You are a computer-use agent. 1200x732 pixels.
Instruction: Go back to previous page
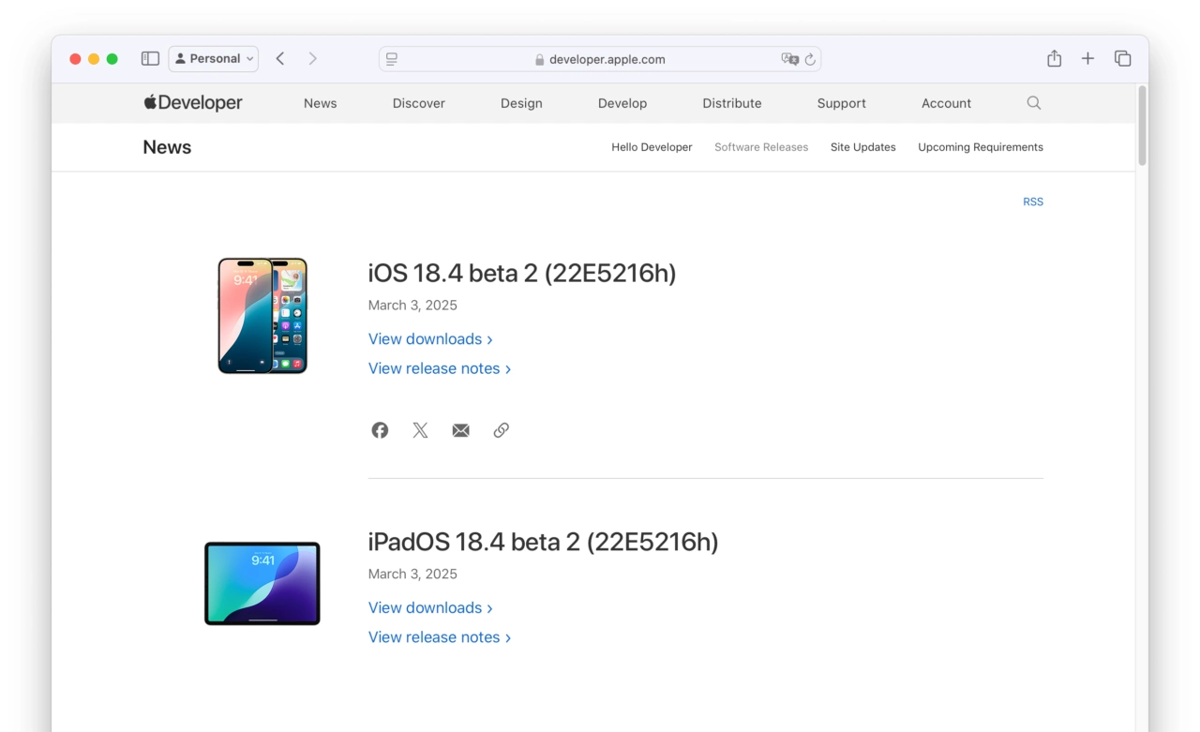280,59
